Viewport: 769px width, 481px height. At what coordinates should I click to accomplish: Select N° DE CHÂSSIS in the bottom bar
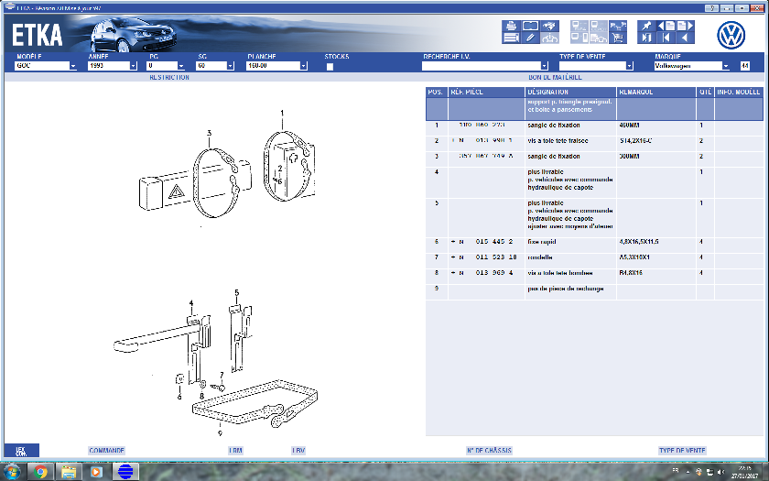click(x=489, y=451)
